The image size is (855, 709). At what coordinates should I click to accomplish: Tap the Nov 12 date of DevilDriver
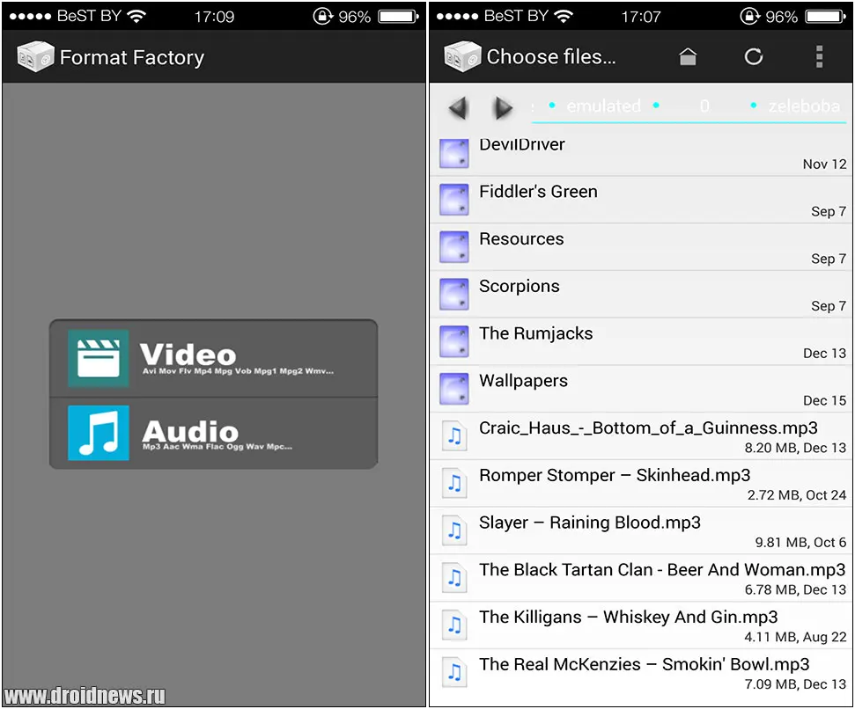point(824,164)
